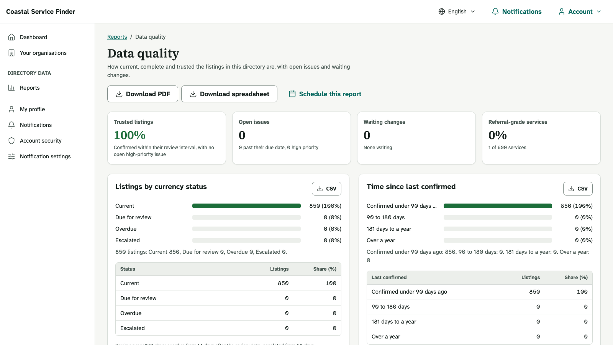Click the My profile person icon

(11, 109)
